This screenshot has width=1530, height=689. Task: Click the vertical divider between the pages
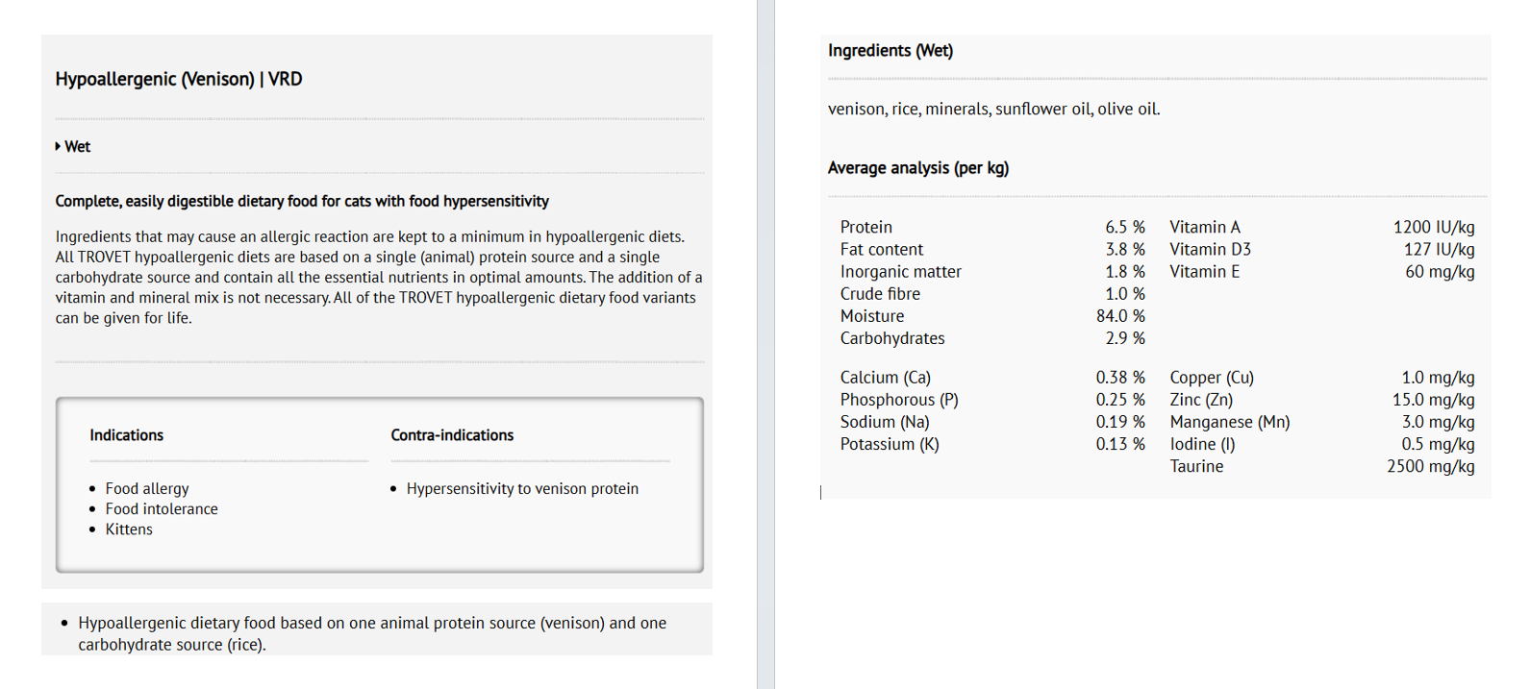765,344
